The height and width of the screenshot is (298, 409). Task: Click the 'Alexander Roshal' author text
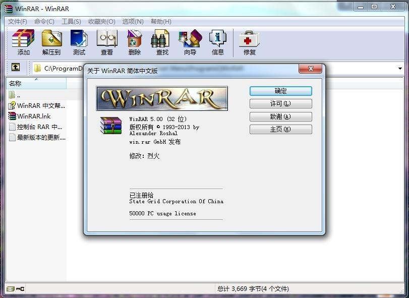tap(153, 133)
